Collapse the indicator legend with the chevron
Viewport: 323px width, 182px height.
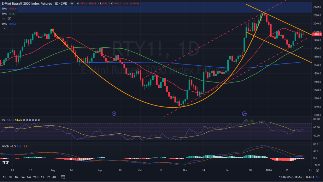click(x=5, y=29)
